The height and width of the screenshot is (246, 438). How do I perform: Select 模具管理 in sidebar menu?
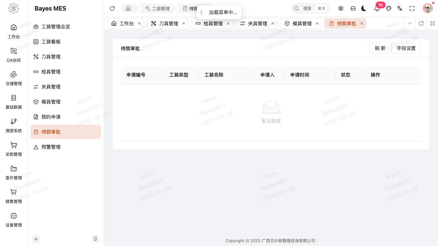point(66,102)
